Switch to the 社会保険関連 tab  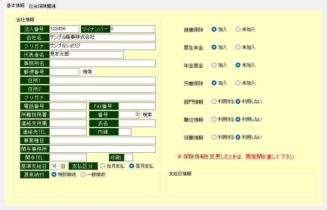[42, 6]
